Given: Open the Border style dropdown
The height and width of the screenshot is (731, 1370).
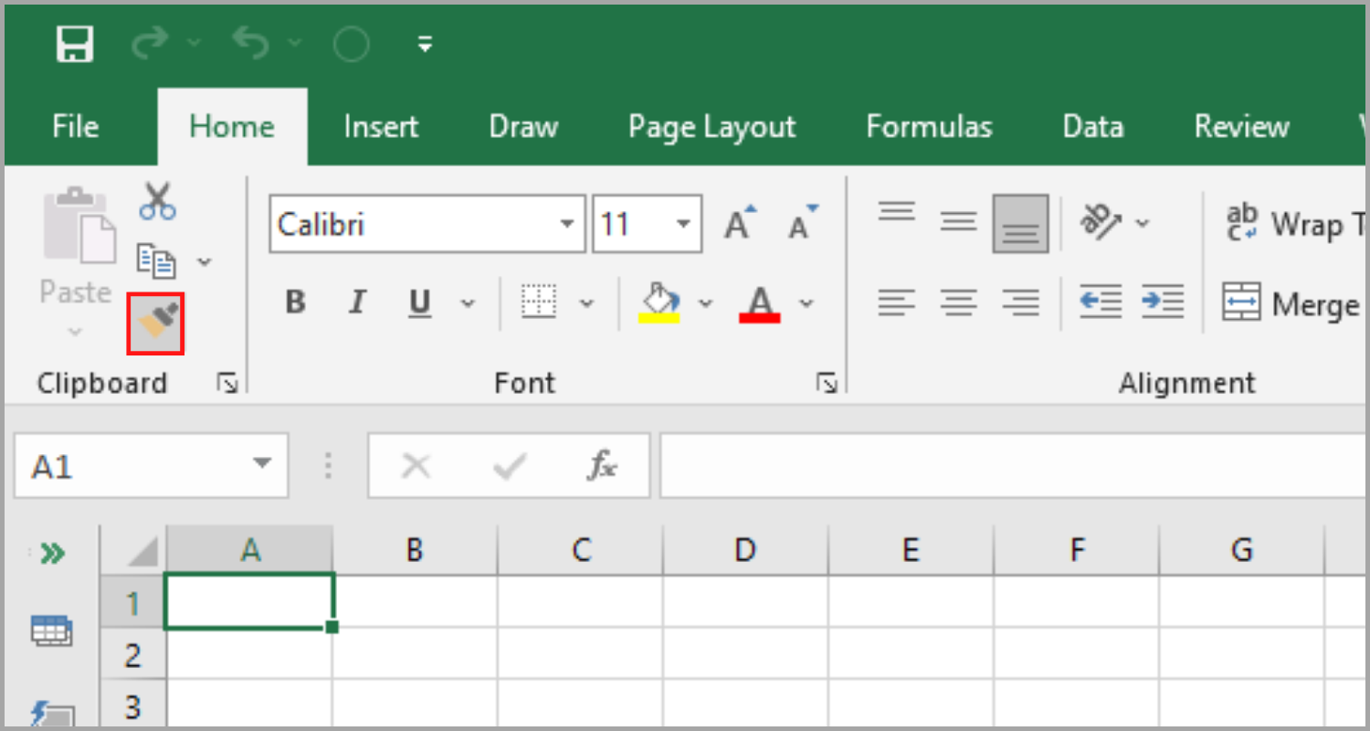Looking at the screenshot, I should coord(587,302).
